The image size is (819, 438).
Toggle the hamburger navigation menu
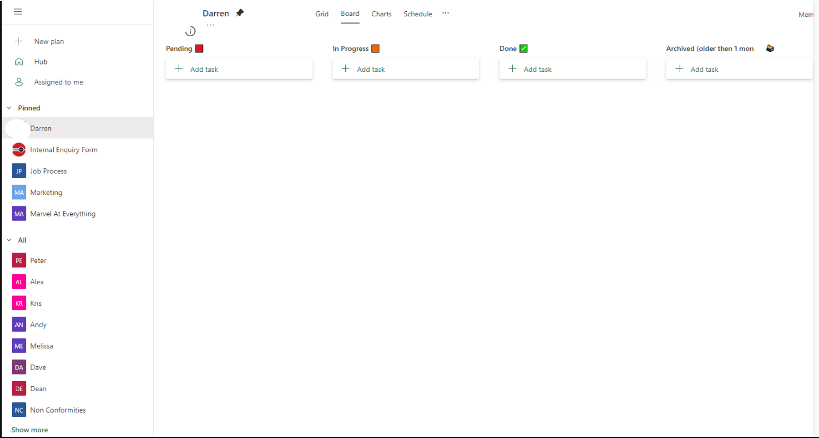coord(18,12)
